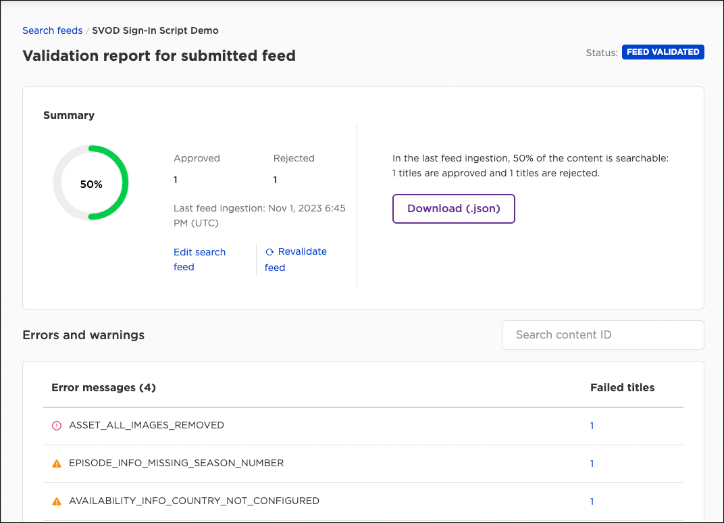Click the warning triangle beside AVAILABILITY_INFO_COUNTRY_NOT_CONFIGURED

tap(57, 501)
